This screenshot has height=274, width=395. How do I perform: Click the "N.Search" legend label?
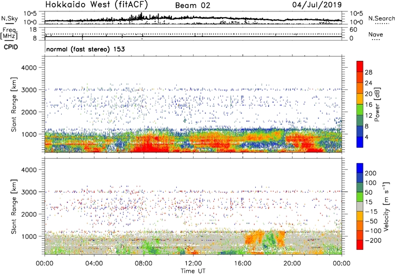point(381,18)
